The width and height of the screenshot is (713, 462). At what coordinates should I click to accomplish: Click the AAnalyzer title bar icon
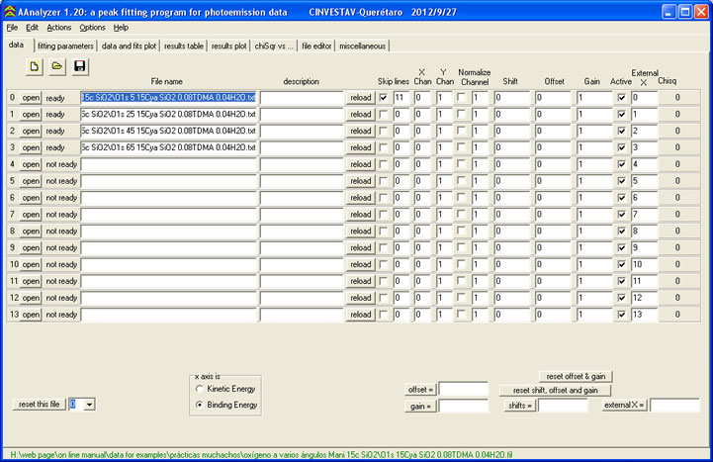tap(9, 9)
